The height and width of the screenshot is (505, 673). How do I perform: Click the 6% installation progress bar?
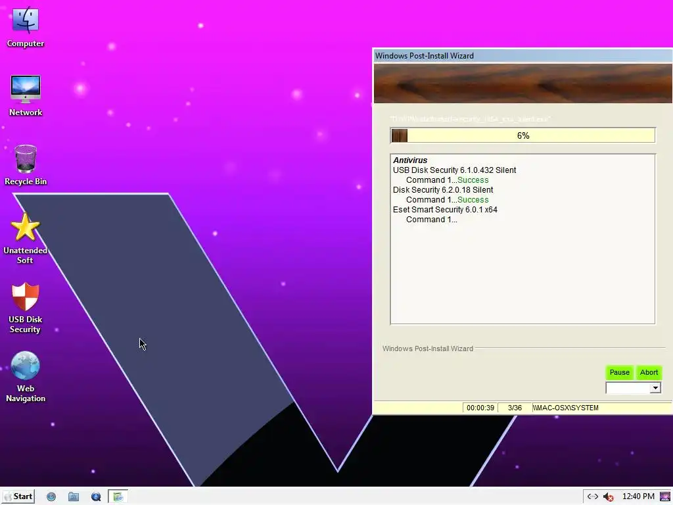coord(522,135)
